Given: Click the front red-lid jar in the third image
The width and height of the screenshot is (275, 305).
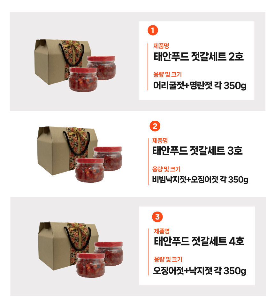Looking at the screenshot, I should click(91, 265).
